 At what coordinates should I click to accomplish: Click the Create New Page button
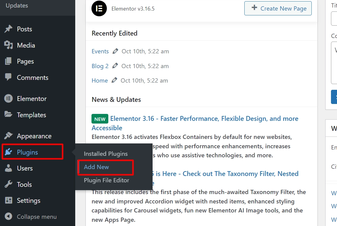coord(278,8)
